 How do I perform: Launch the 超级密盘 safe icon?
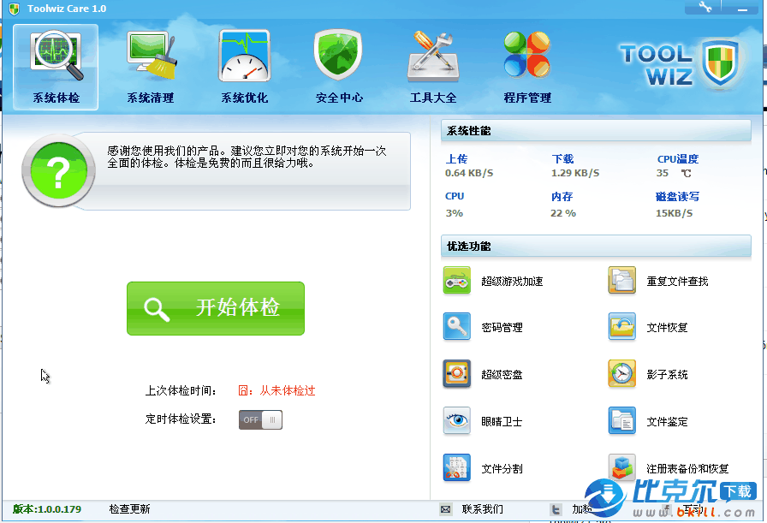point(457,374)
